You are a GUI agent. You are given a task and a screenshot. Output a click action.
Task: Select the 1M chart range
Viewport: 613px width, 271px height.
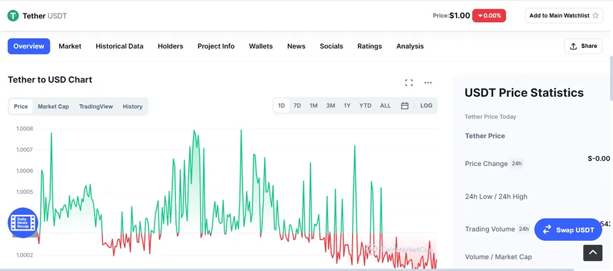click(x=314, y=106)
